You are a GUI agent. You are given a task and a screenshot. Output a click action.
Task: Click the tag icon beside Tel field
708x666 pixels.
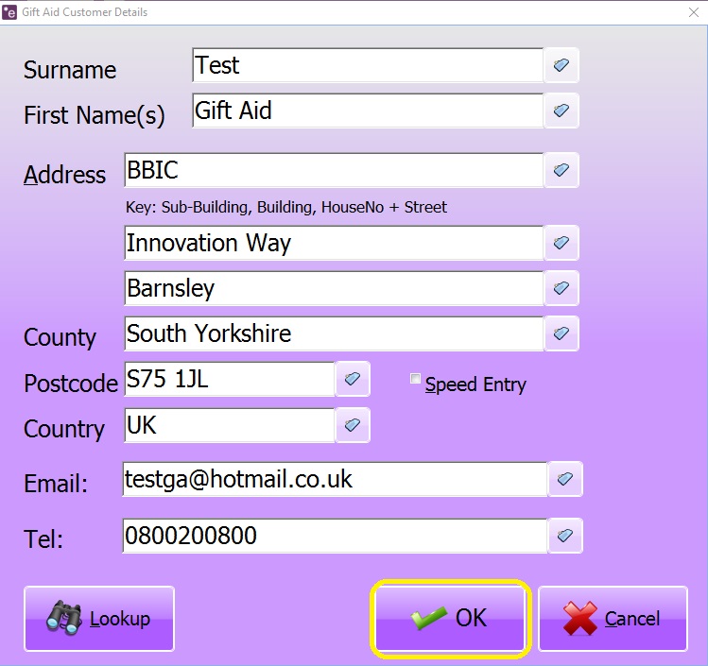565,536
